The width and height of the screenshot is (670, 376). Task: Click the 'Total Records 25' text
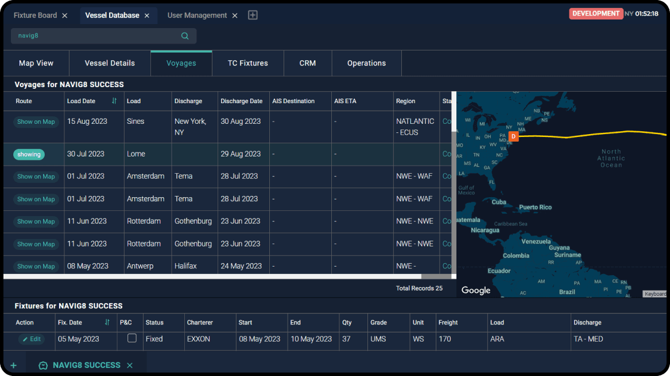(419, 288)
